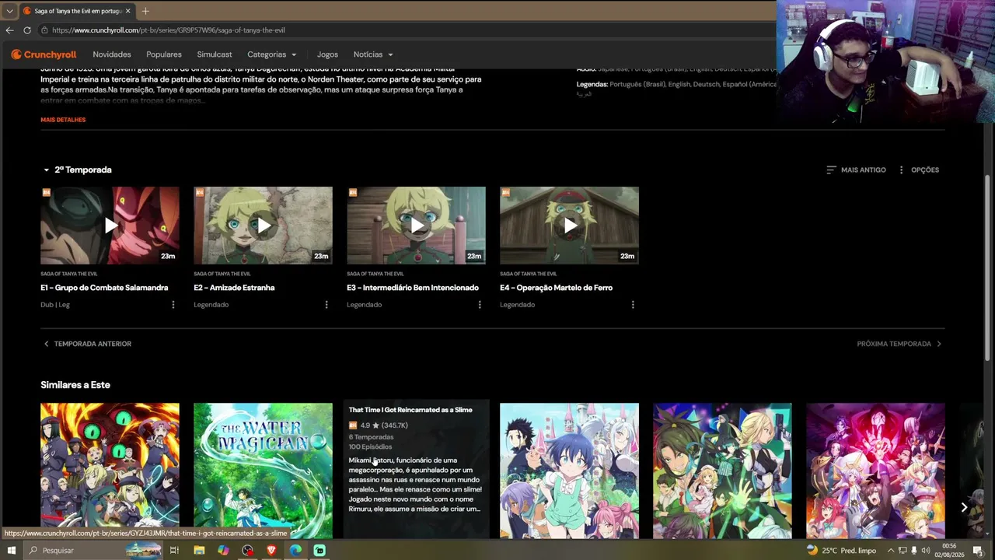Click the Pesquisar taskbar search box
This screenshot has height=560, width=995.
[x=93, y=551]
